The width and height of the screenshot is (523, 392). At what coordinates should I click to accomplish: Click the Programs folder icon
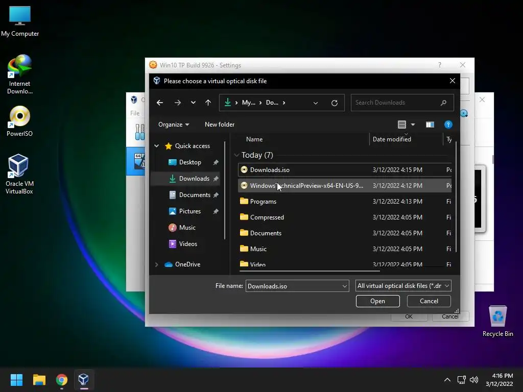click(x=244, y=201)
